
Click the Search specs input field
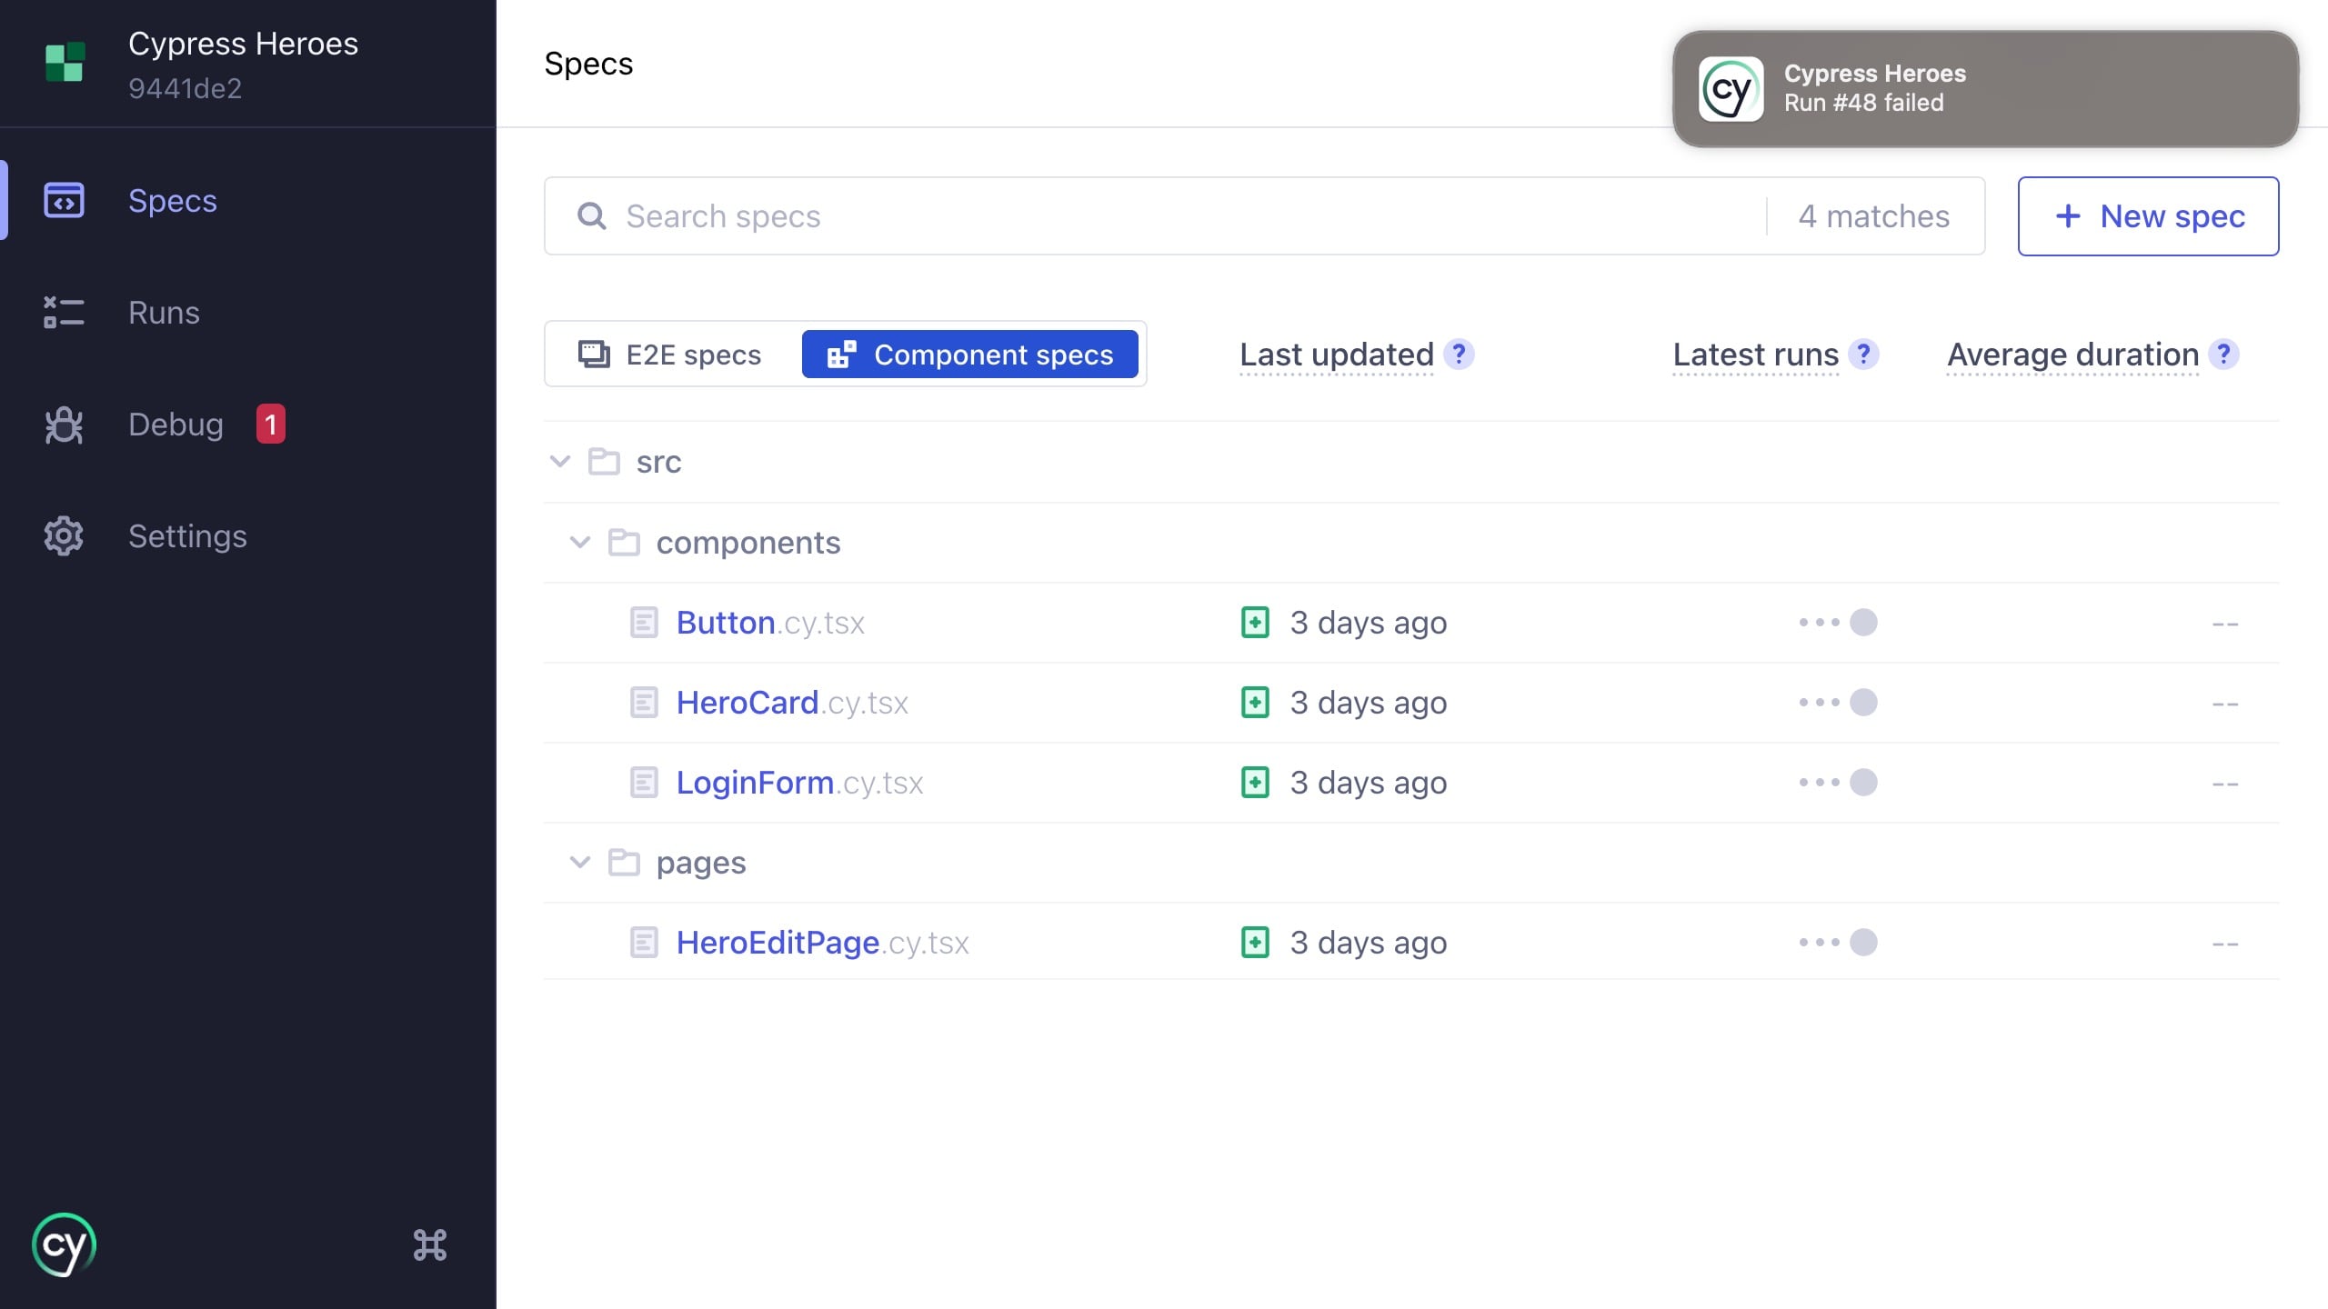click(1182, 216)
